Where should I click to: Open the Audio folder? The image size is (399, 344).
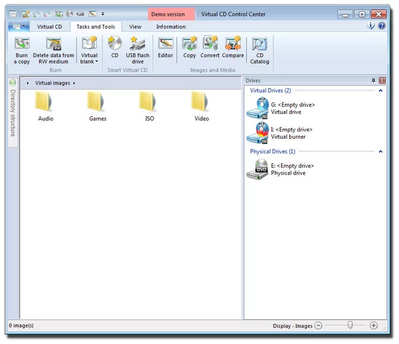pyautogui.click(x=45, y=107)
